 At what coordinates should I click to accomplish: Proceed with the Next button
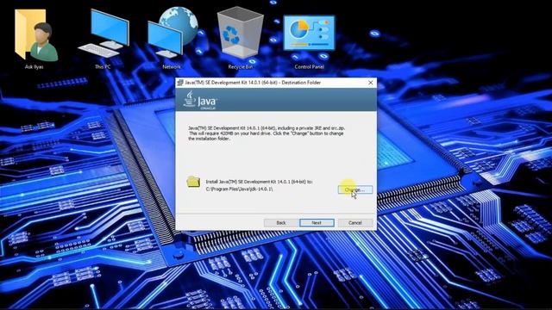pos(317,223)
